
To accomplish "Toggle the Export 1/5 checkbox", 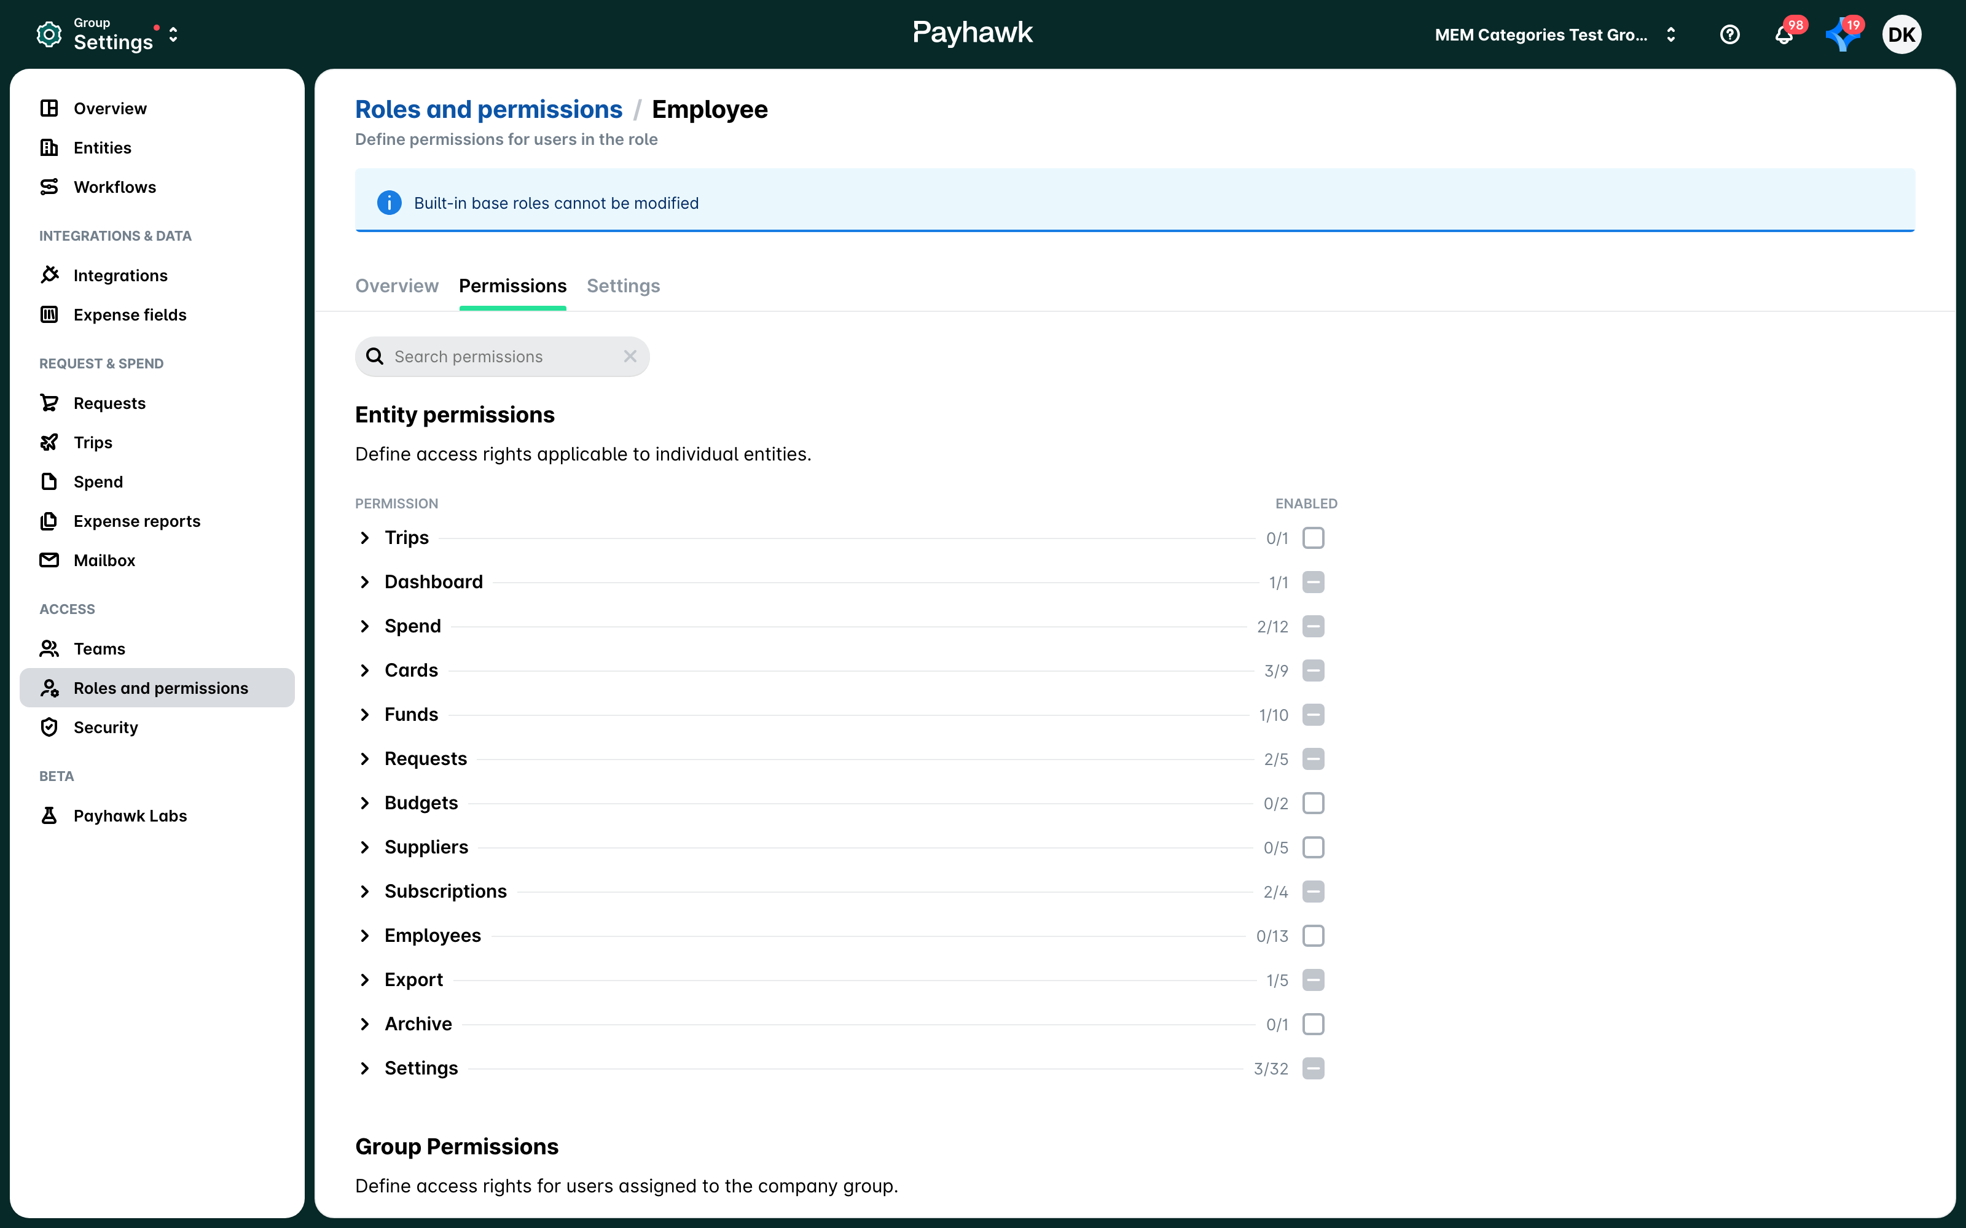I will (1313, 979).
